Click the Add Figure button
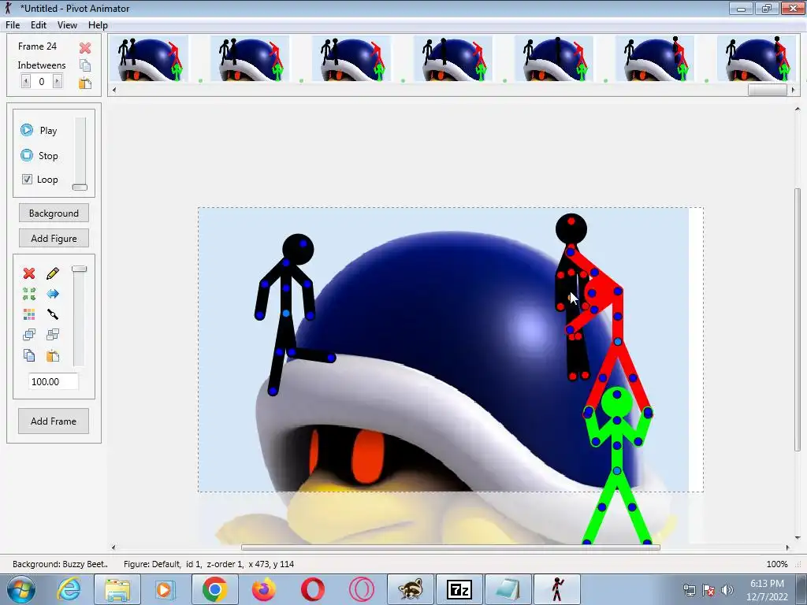The width and height of the screenshot is (807, 605). (54, 238)
